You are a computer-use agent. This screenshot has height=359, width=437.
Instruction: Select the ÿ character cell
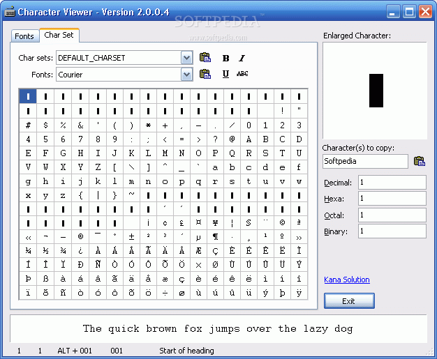tap(299, 293)
